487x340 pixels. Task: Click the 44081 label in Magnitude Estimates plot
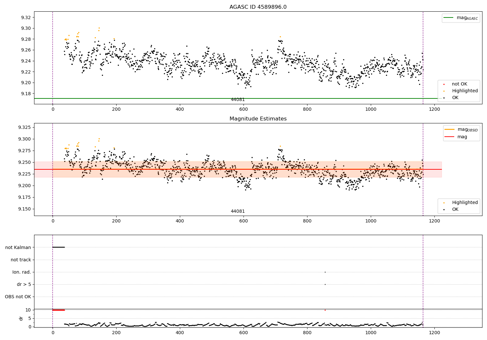tap(238, 211)
